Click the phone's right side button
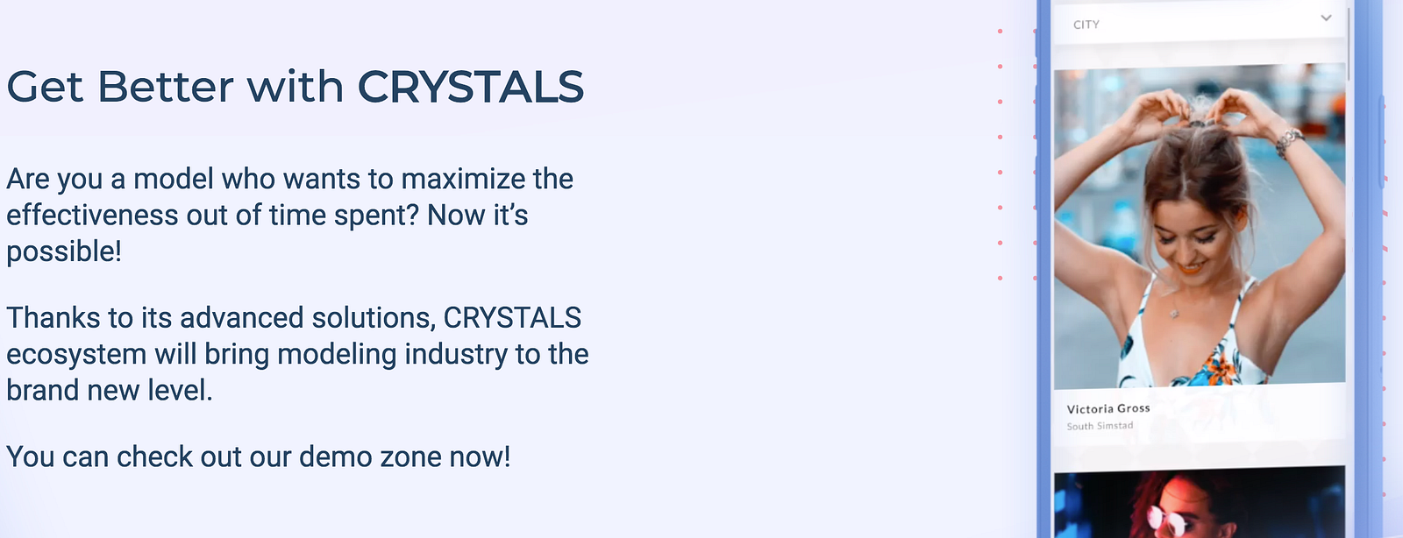Image resolution: width=1403 pixels, height=538 pixels. tap(1383, 140)
